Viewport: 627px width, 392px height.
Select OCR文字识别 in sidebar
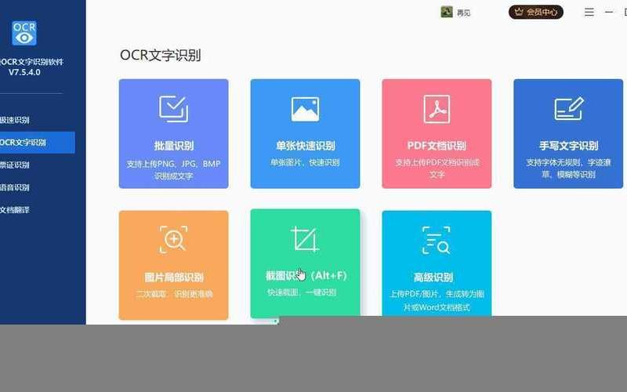(x=37, y=143)
